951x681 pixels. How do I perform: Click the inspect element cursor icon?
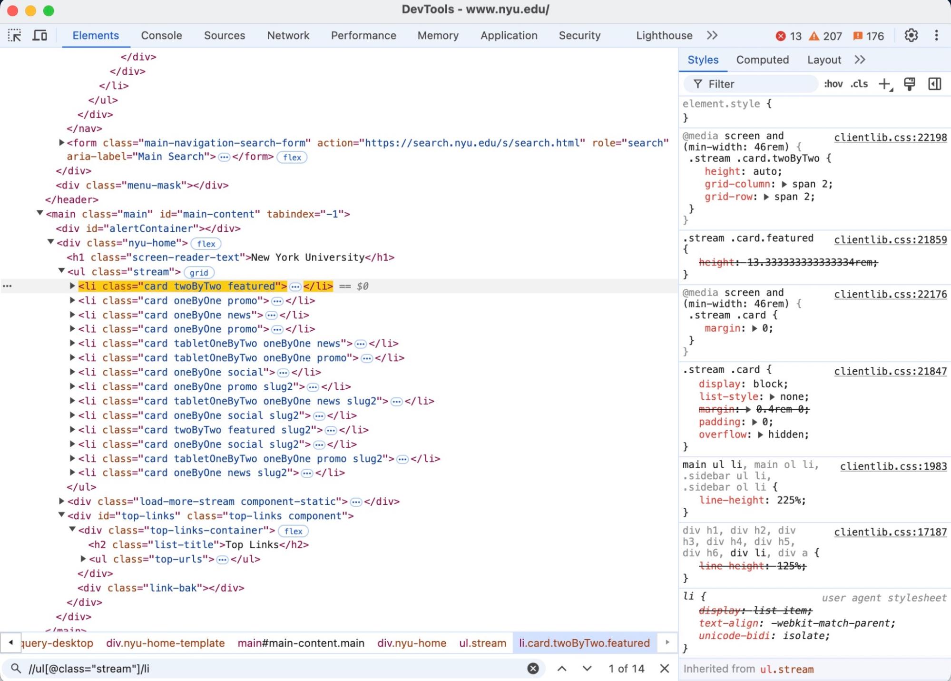(15, 35)
